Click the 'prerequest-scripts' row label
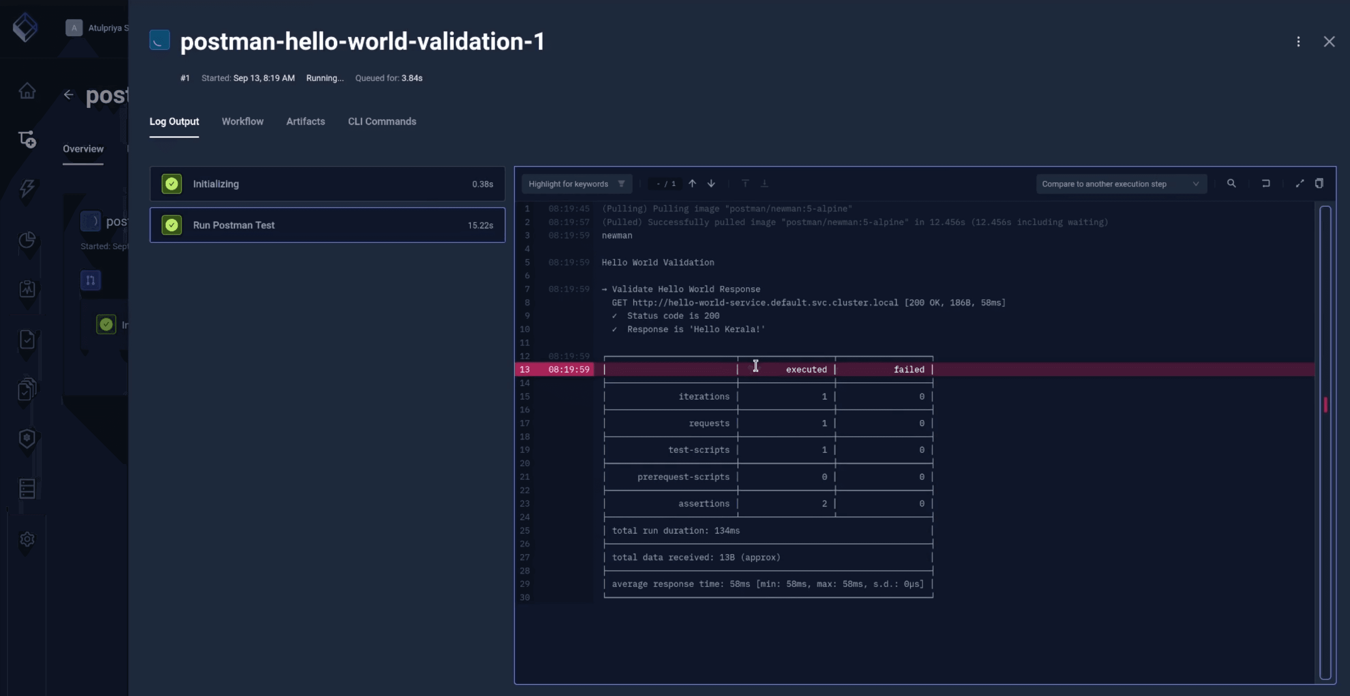1350x696 pixels. 683,477
